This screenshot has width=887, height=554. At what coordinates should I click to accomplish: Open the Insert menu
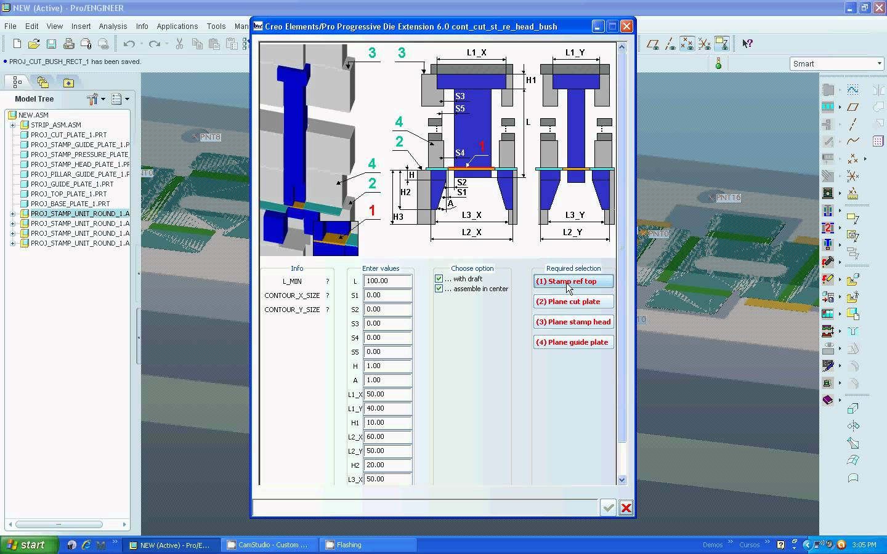click(x=81, y=26)
